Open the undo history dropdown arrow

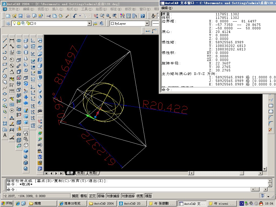tap(80, 16)
